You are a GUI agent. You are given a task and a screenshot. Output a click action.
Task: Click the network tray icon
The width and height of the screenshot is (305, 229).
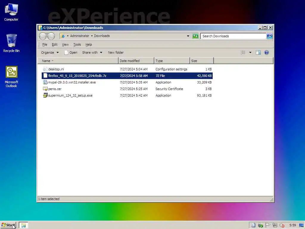tap(275, 225)
